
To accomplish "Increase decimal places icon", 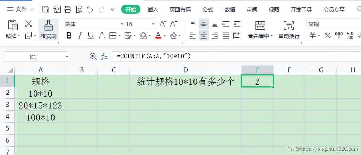I will click(x=350, y=36).
